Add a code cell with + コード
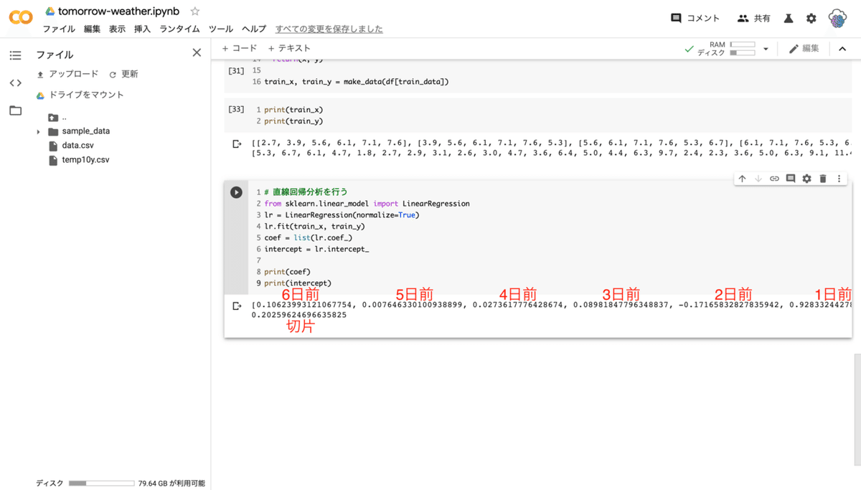 coord(239,48)
